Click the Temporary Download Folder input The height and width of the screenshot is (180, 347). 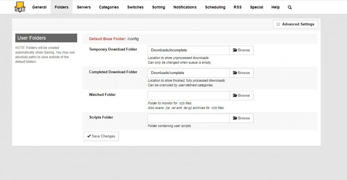coord(188,50)
